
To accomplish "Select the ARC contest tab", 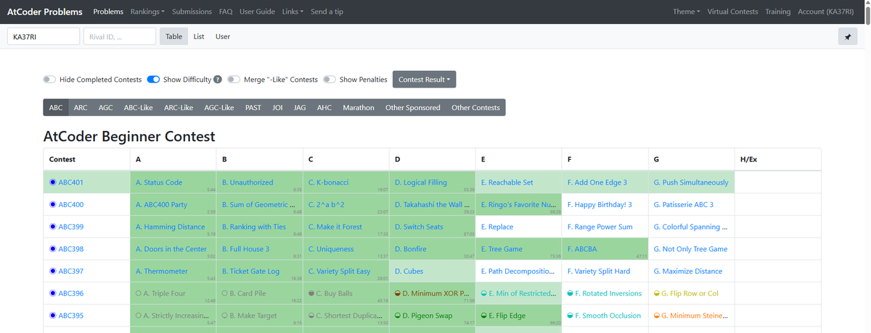I will 81,107.
